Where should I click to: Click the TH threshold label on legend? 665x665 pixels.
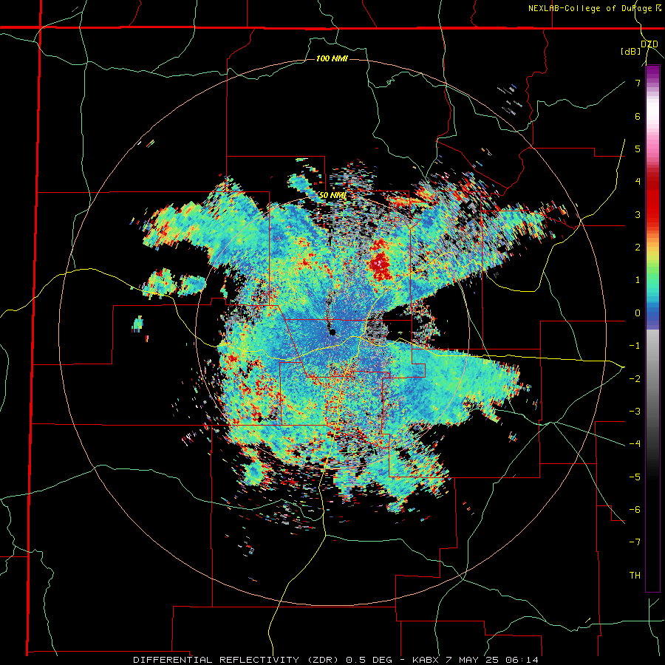tap(635, 575)
